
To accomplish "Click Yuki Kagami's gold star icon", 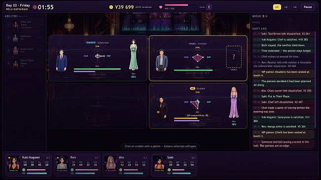I will [x=9, y=157].
